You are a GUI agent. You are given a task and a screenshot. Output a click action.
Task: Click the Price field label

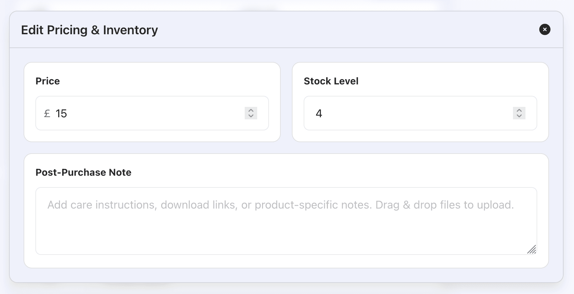pyautogui.click(x=48, y=81)
